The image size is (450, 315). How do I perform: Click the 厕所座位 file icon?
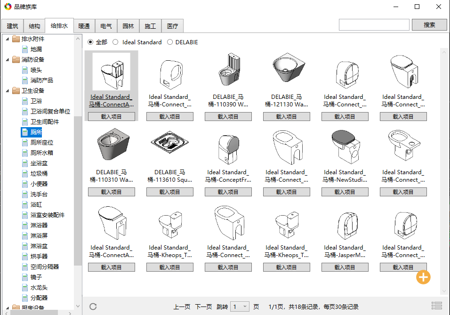25,143
